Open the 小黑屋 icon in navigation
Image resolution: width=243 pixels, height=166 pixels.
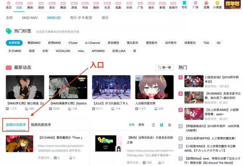(x=217, y=5)
